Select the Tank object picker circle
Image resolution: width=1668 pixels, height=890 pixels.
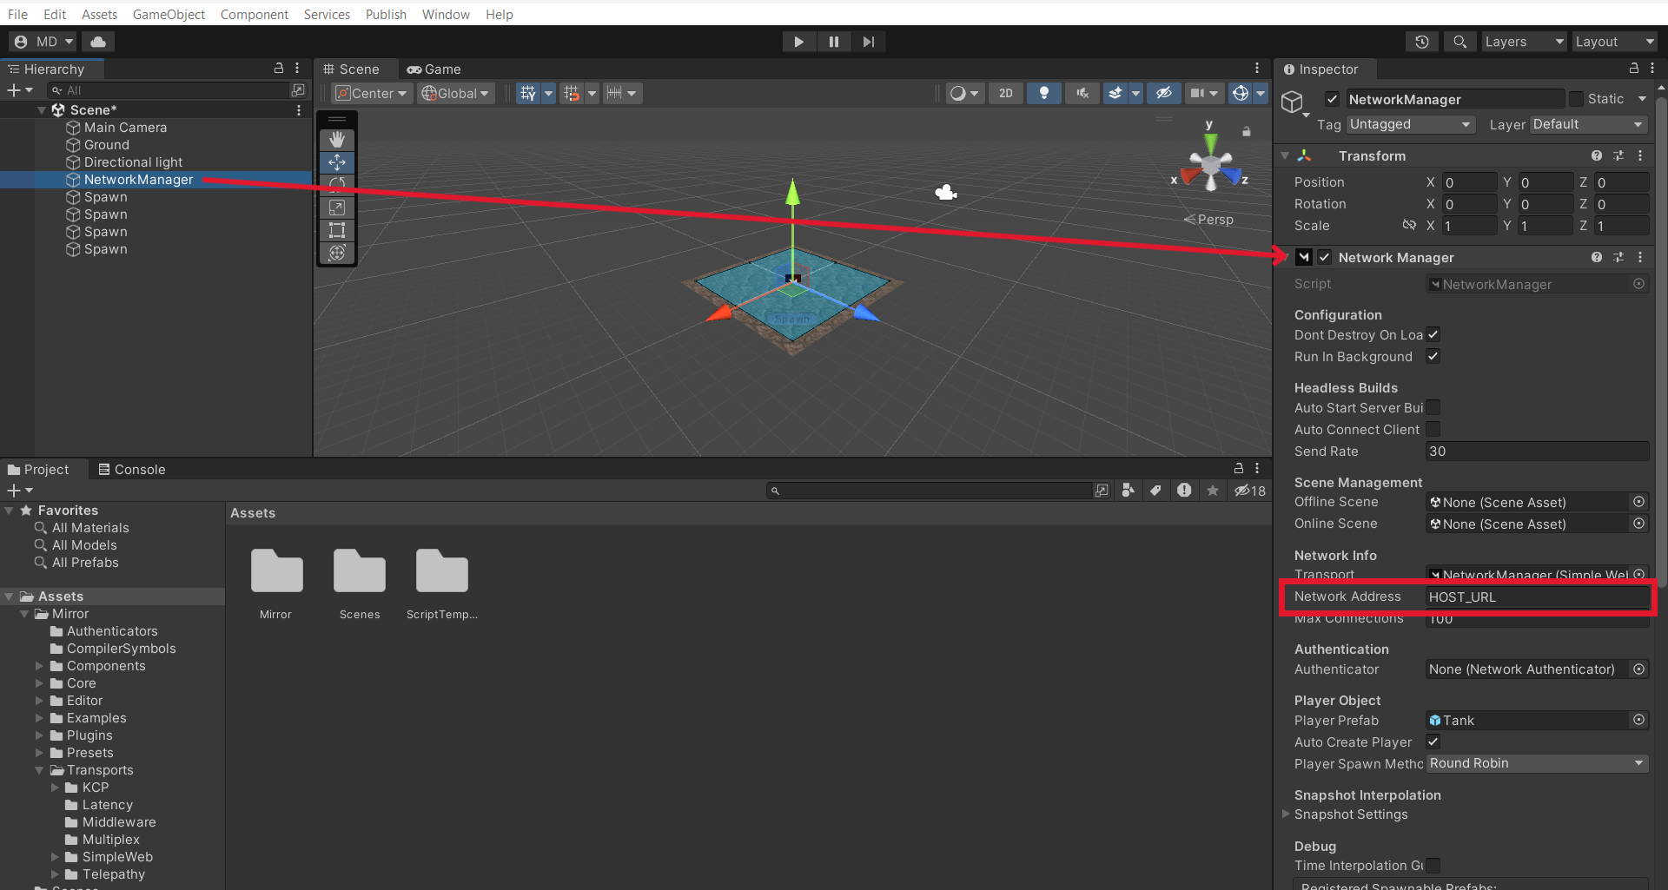coord(1638,720)
